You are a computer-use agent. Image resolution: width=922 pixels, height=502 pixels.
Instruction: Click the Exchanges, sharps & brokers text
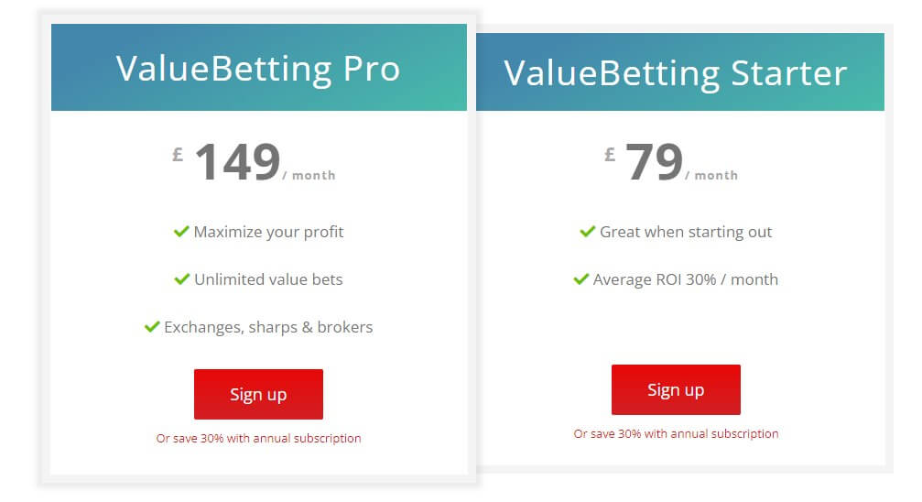tap(268, 327)
